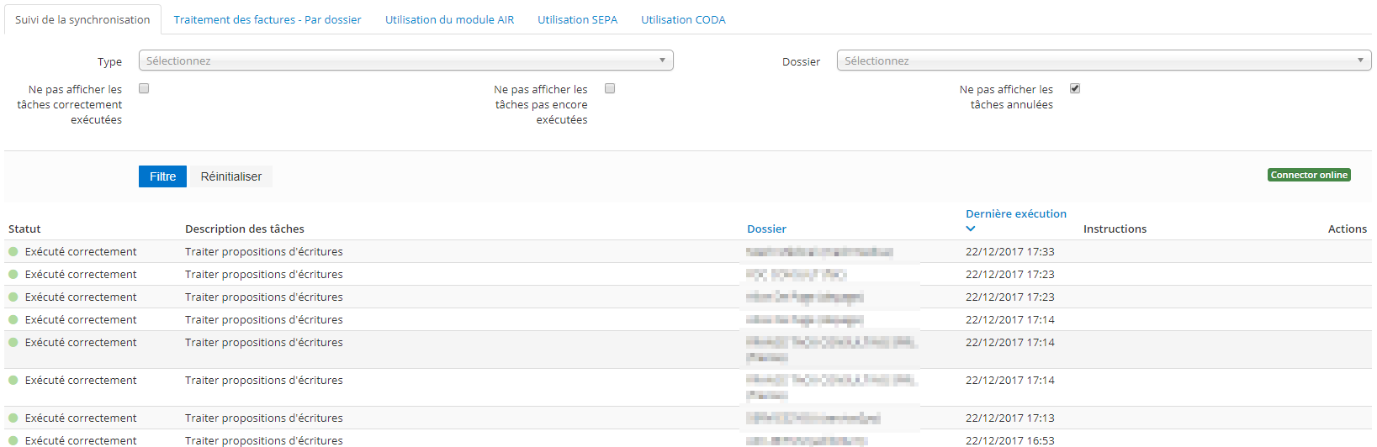This screenshot has height=447, width=1377.
Task: Toggle hide correctly executed tasks checkbox
Action: (x=144, y=88)
